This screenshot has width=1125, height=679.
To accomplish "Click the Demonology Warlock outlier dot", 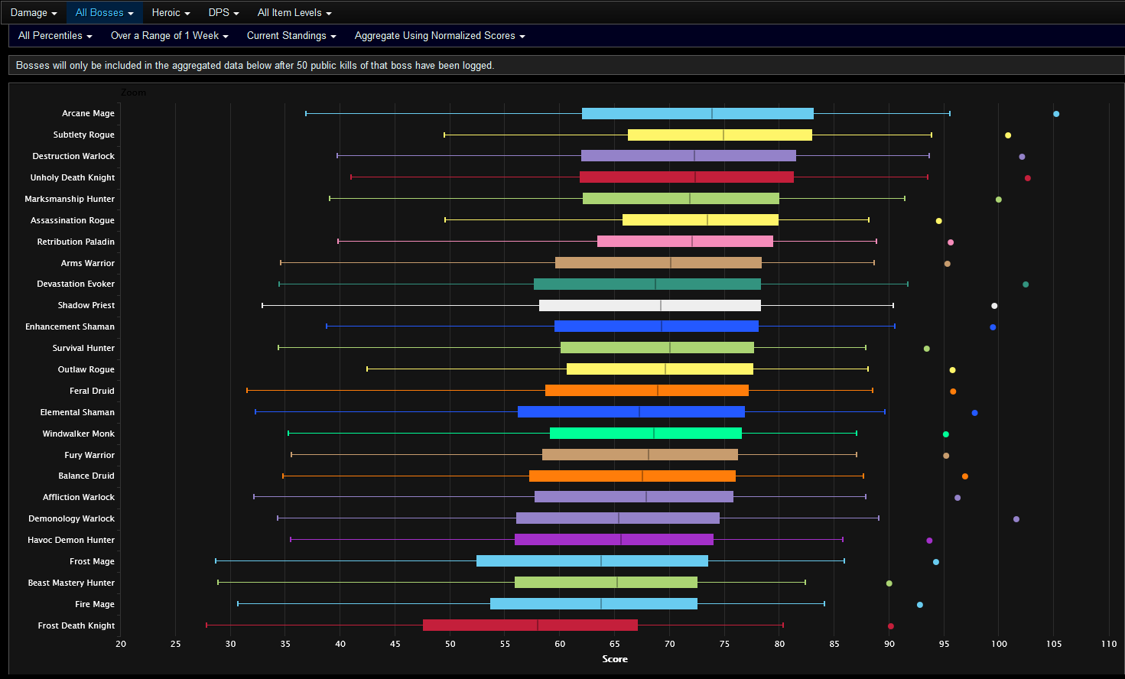I will click(1016, 519).
